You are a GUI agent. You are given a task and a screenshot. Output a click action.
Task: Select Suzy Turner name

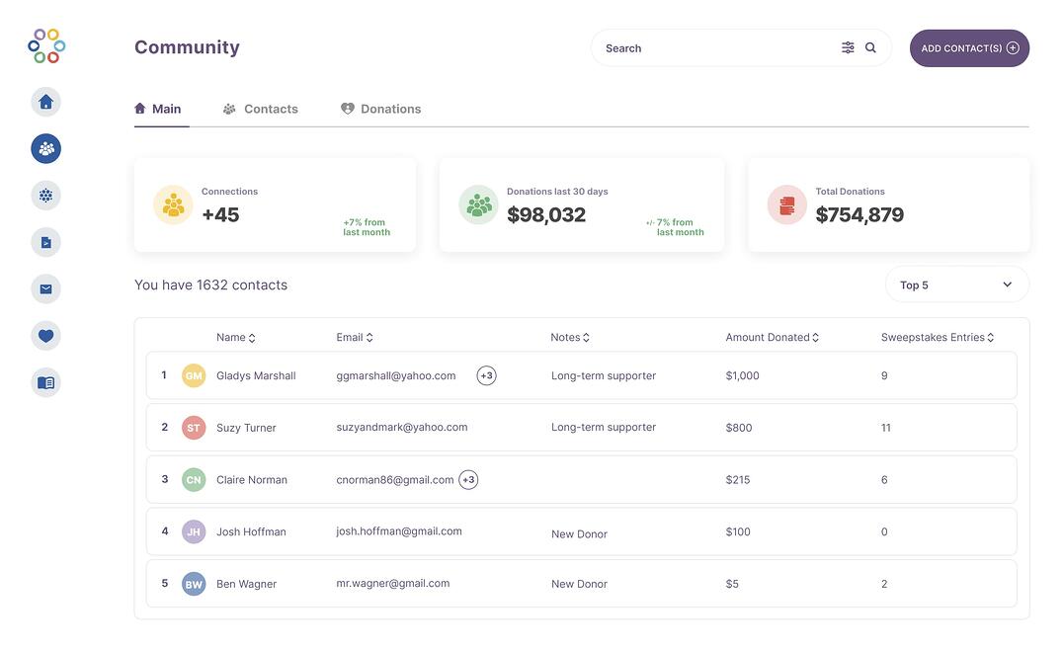(246, 428)
